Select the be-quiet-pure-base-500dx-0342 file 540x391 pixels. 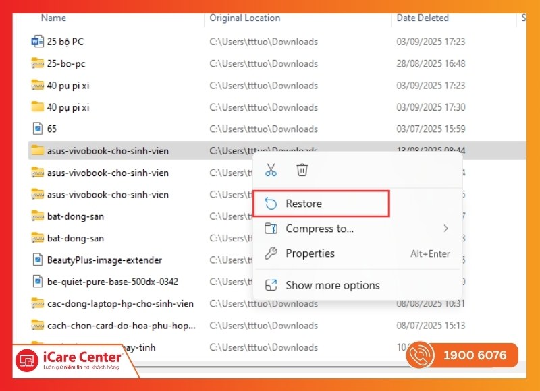112,282
